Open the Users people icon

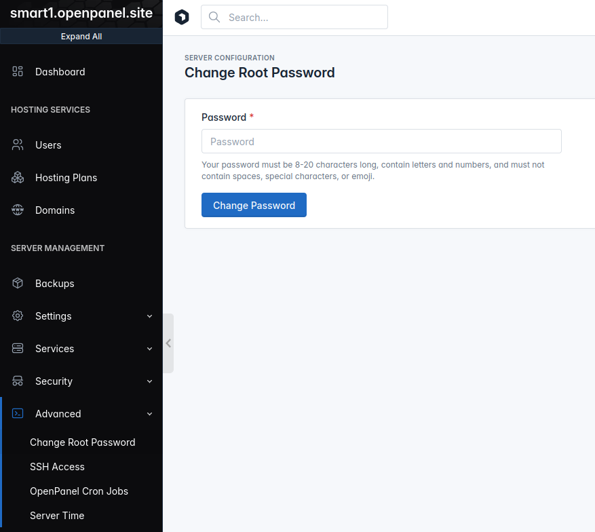18,145
